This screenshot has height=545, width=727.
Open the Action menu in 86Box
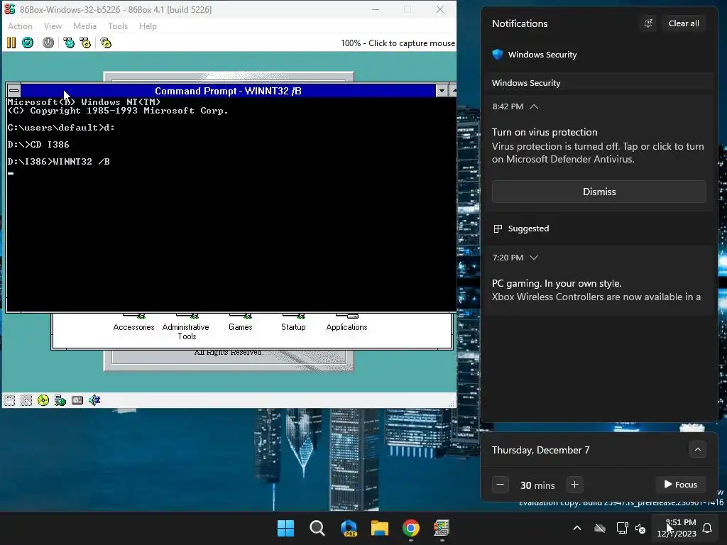pyautogui.click(x=20, y=26)
